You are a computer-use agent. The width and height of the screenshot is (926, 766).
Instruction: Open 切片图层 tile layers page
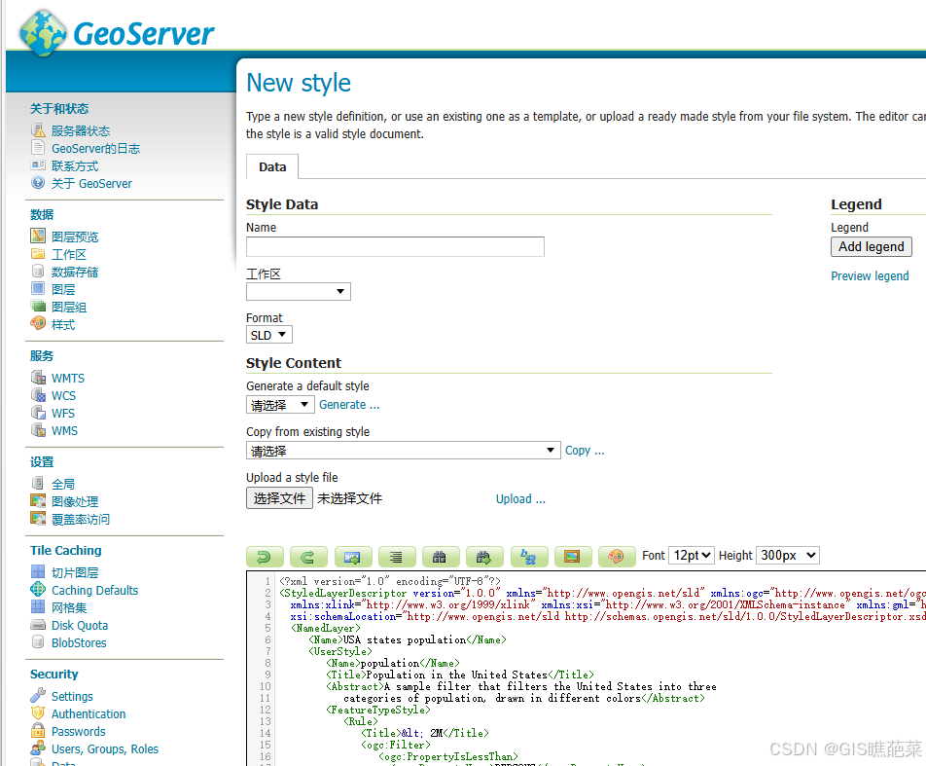[74, 572]
